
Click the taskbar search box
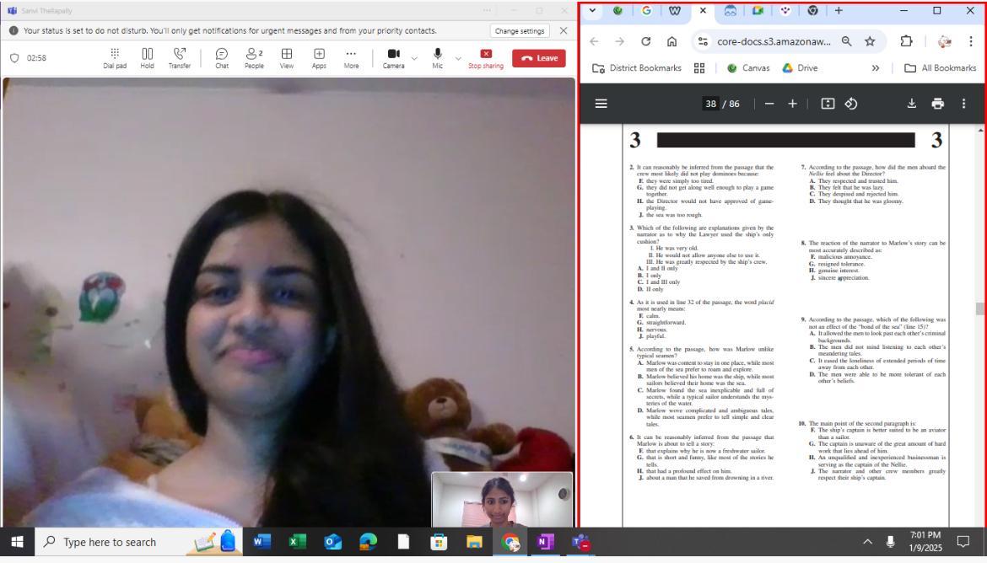coord(138,542)
